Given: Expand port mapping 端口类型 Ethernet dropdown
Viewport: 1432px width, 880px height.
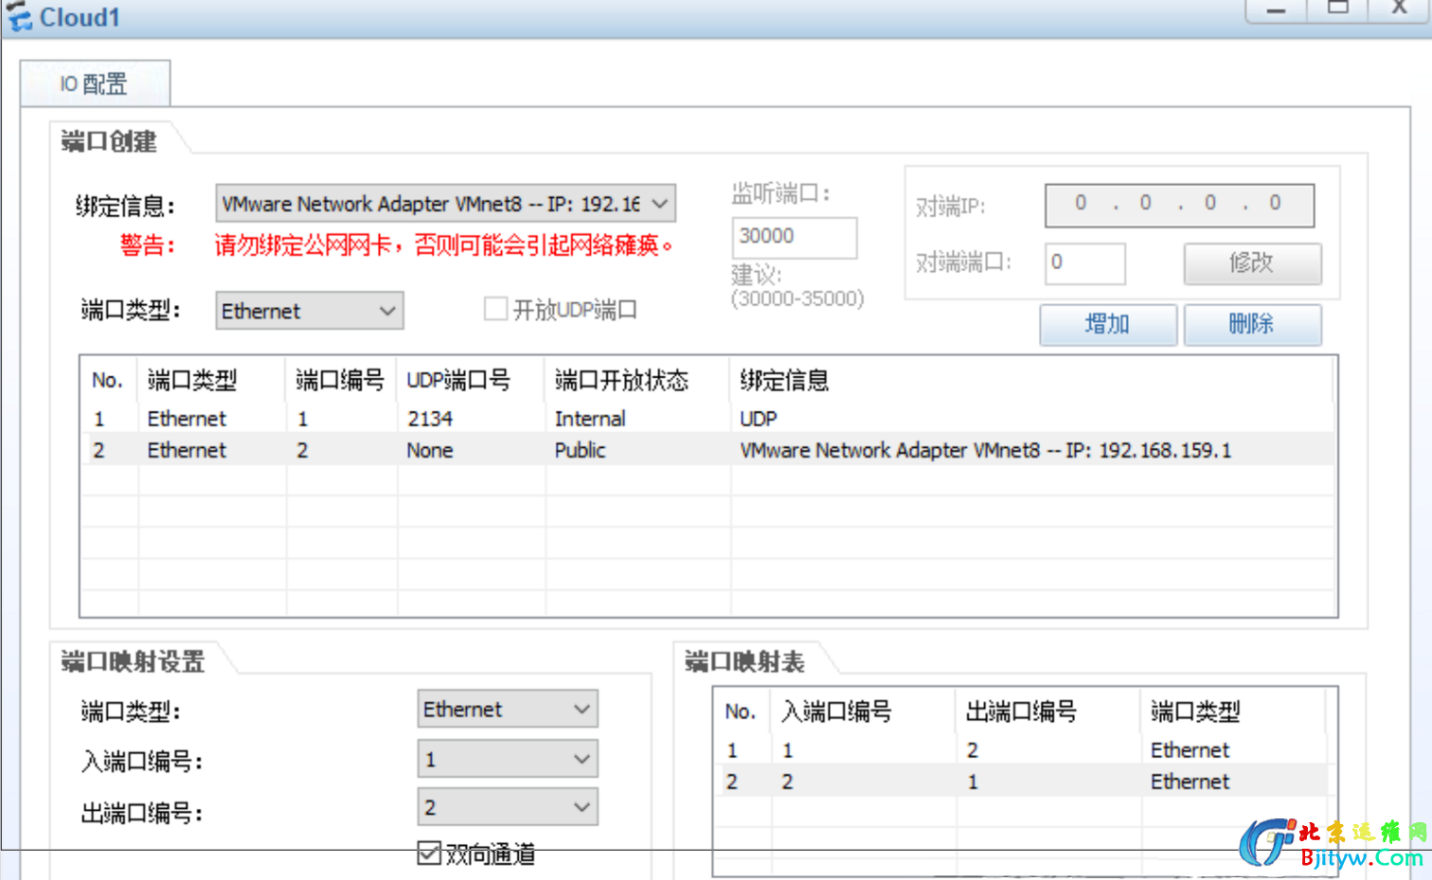Looking at the screenshot, I should click(507, 709).
